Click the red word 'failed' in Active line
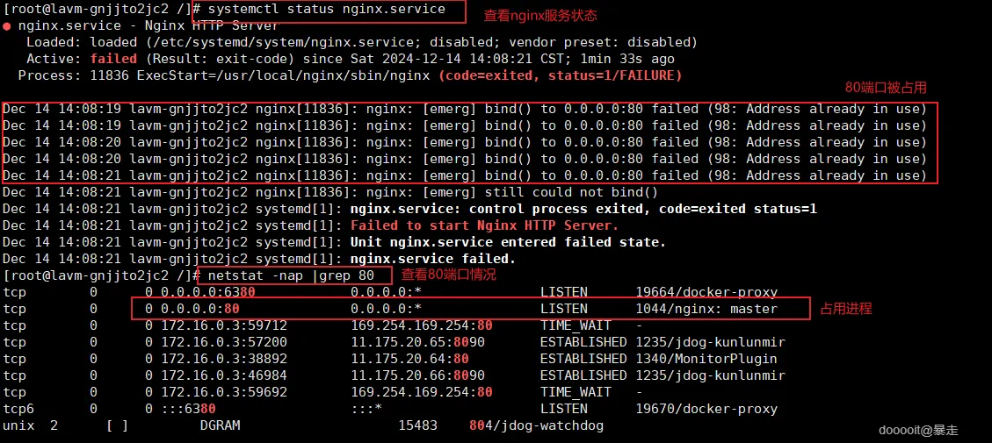The image size is (992, 443). tap(113, 59)
